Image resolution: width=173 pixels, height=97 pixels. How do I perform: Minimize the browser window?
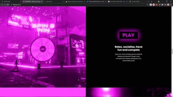[x=163, y=1]
